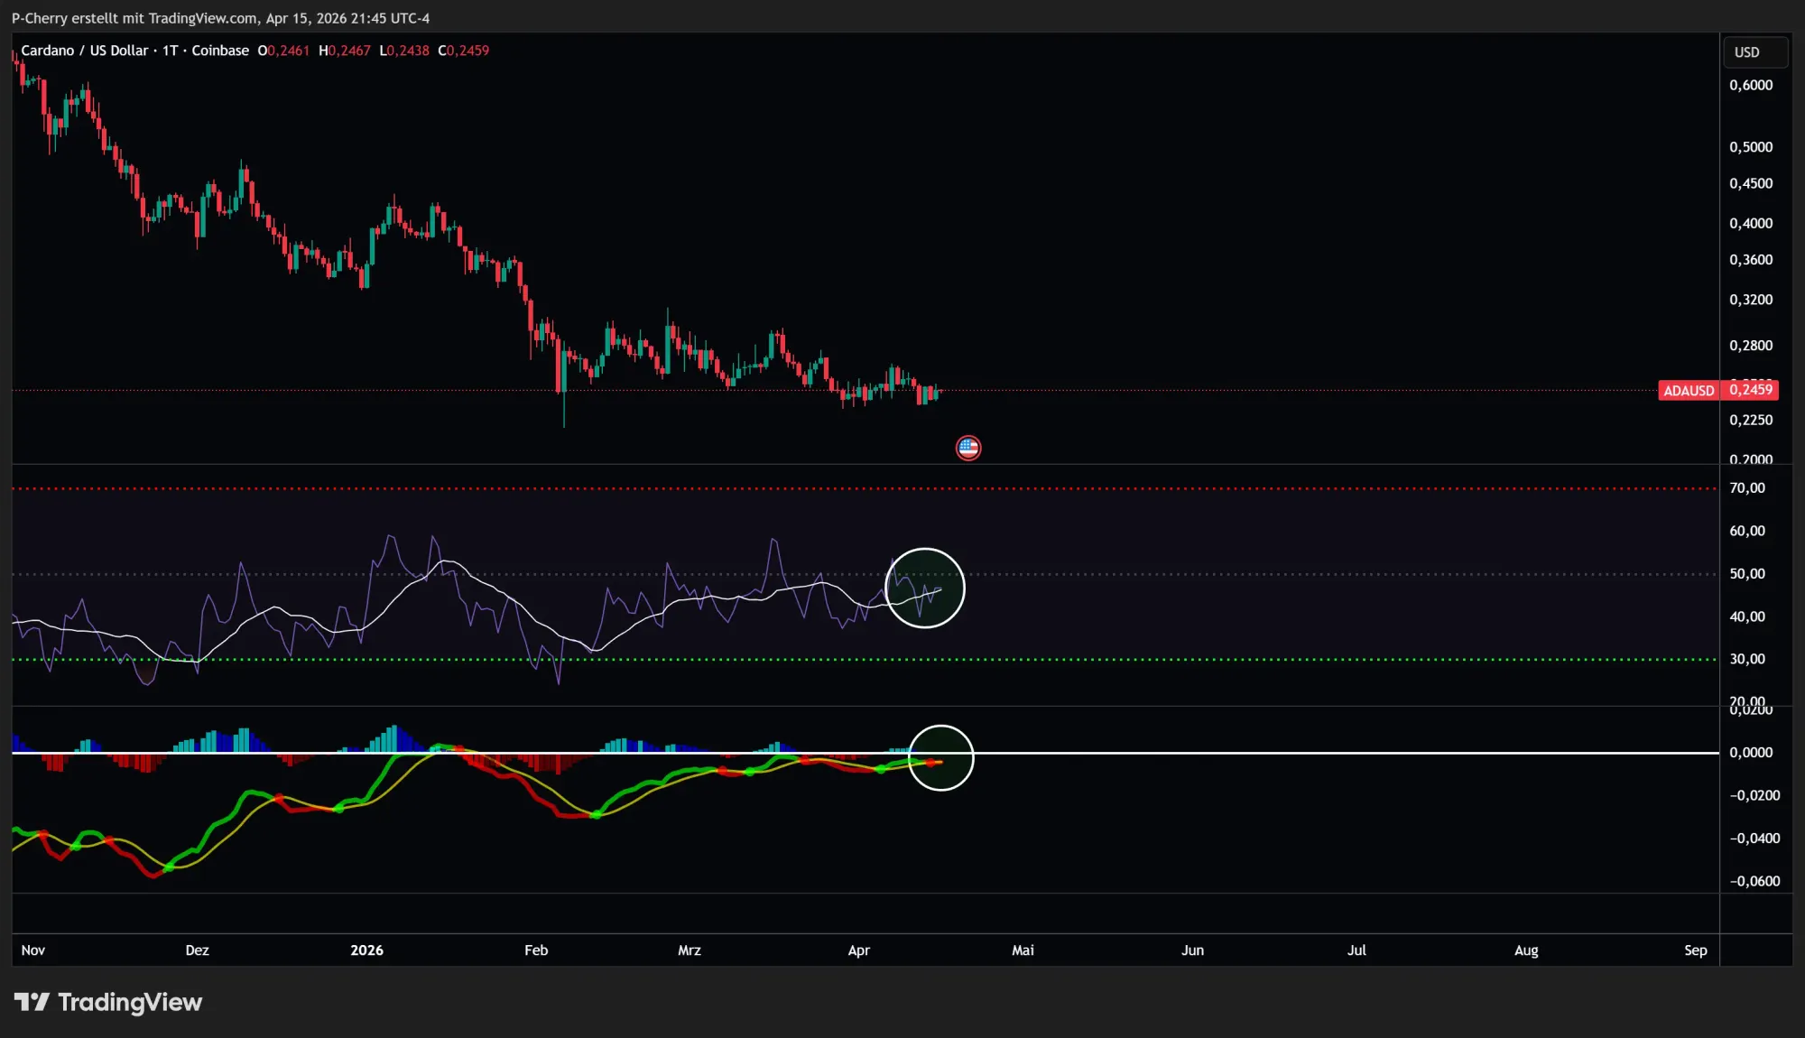Click the close value C0,2459 in the legend
This screenshot has width=1805, height=1038.
[x=463, y=51]
